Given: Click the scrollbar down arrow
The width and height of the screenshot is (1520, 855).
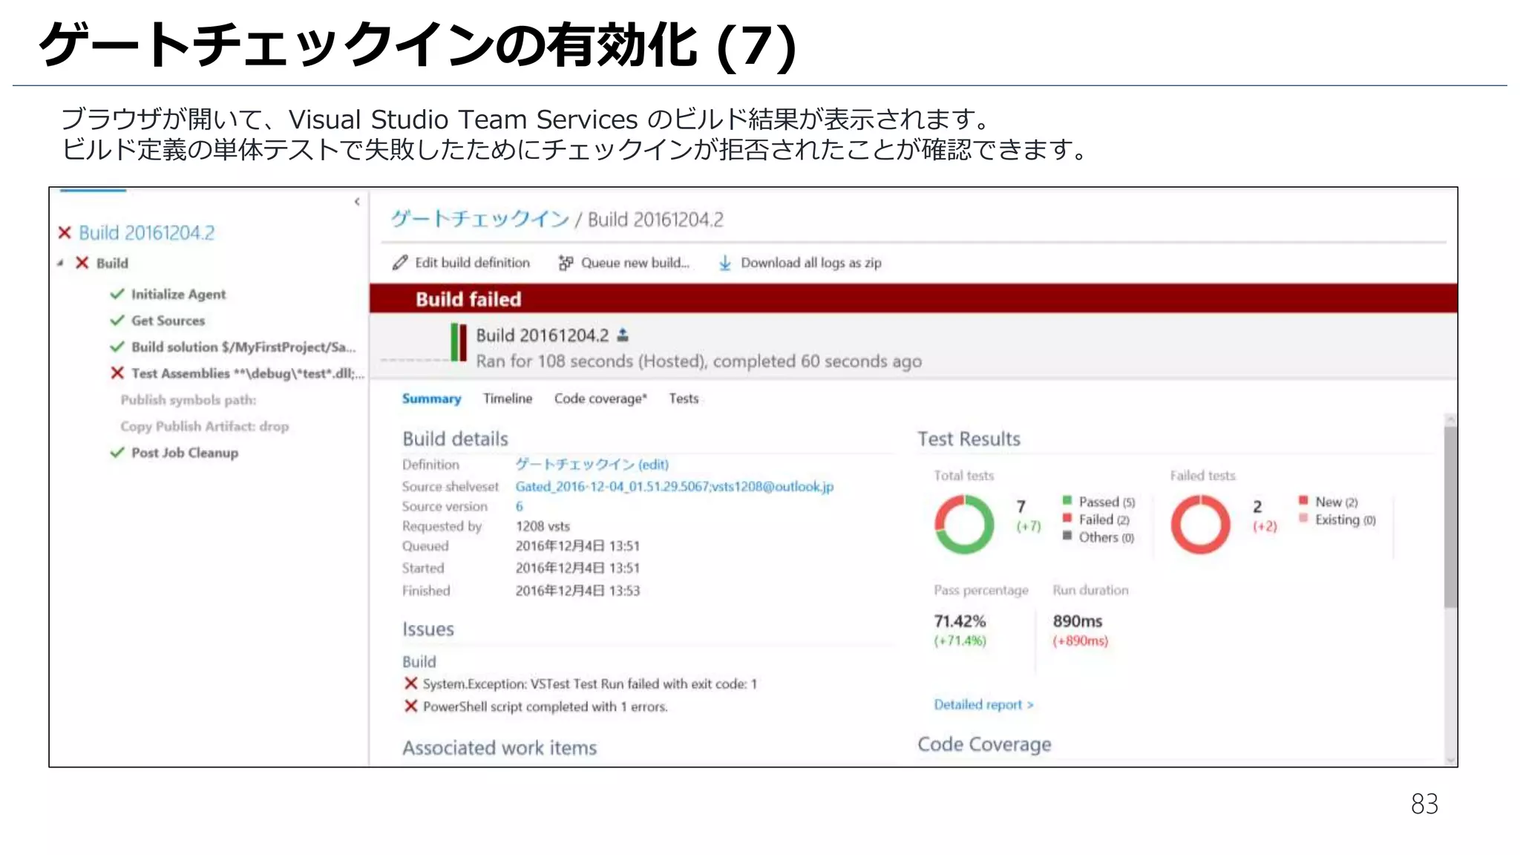Looking at the screenshot, I should coord(1450,760).
